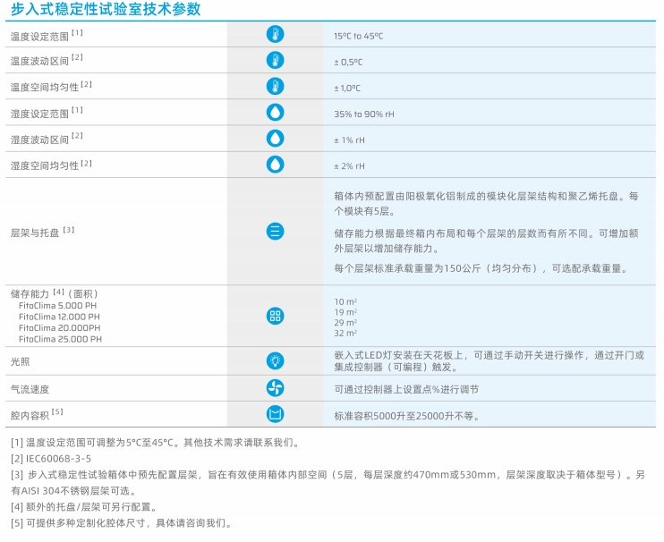Click the airflow speed fan icon

pos(275,388)
